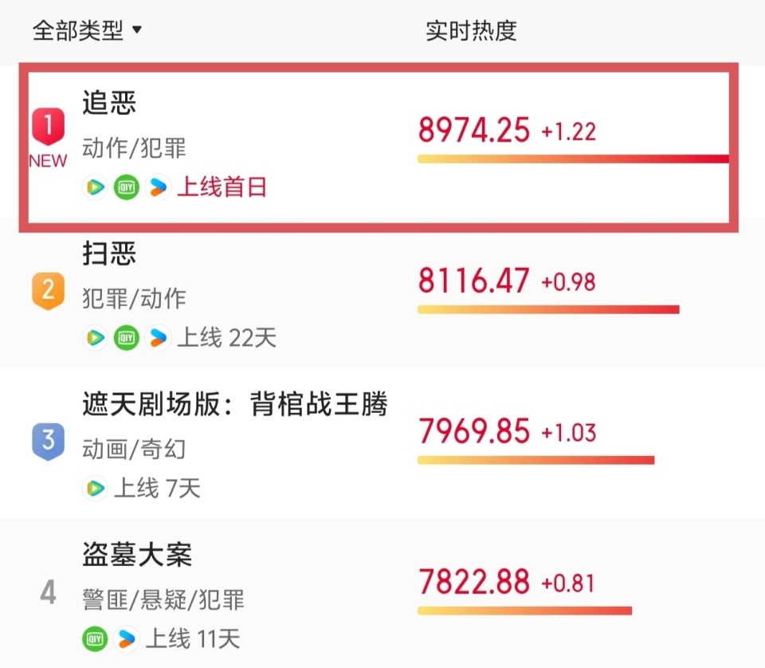Switch to the 实时热度 ranking view

472,30
